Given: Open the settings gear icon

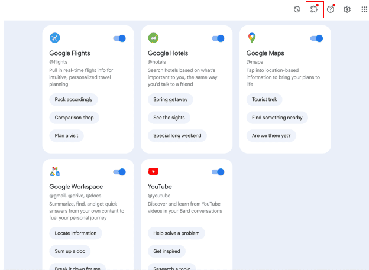Looking at the screenshot, I should click(347, 9).
